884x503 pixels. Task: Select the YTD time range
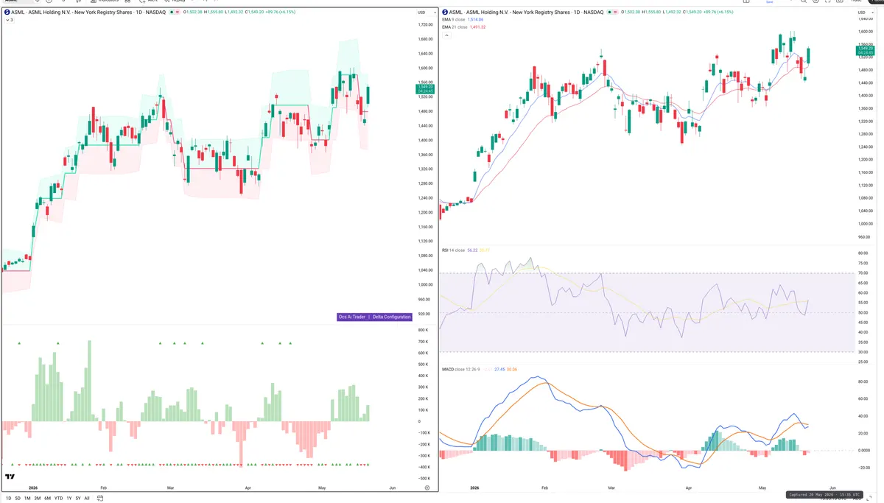coord(58,499)
